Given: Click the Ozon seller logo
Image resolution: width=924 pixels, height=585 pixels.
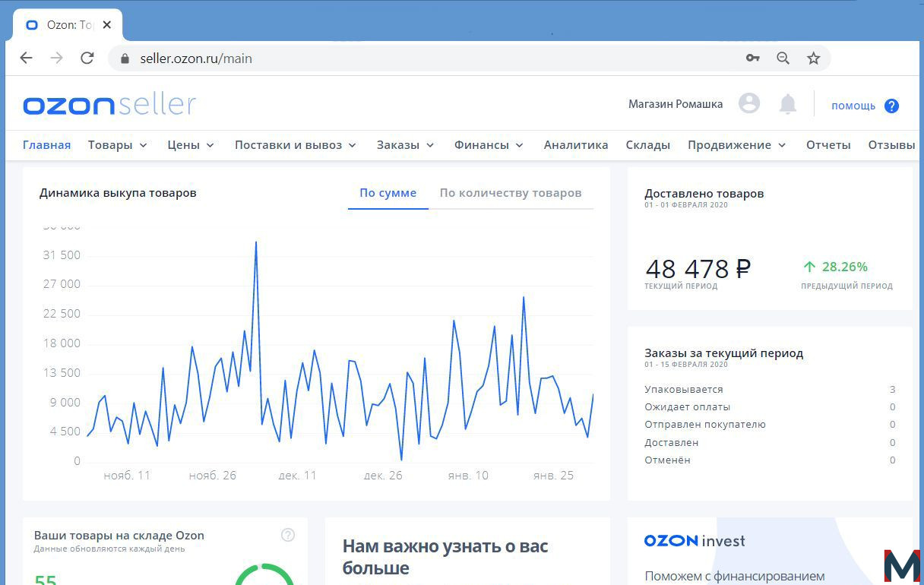Looking at the screenshot, I should click(109, 105).
